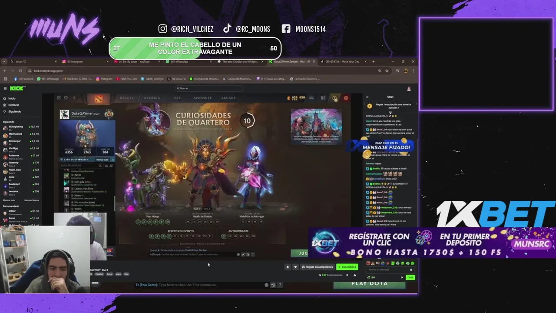Click the Kick Buscar search field
Screen dimensions: 556x313
pos(209,88)
